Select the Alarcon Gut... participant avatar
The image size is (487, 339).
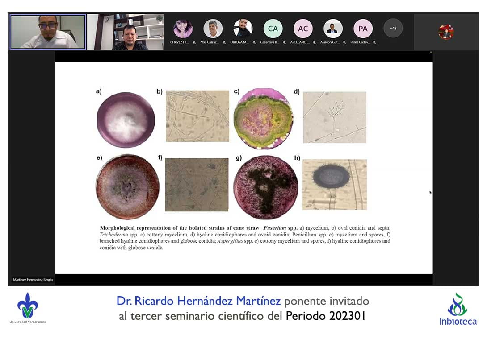click(333, 29)
